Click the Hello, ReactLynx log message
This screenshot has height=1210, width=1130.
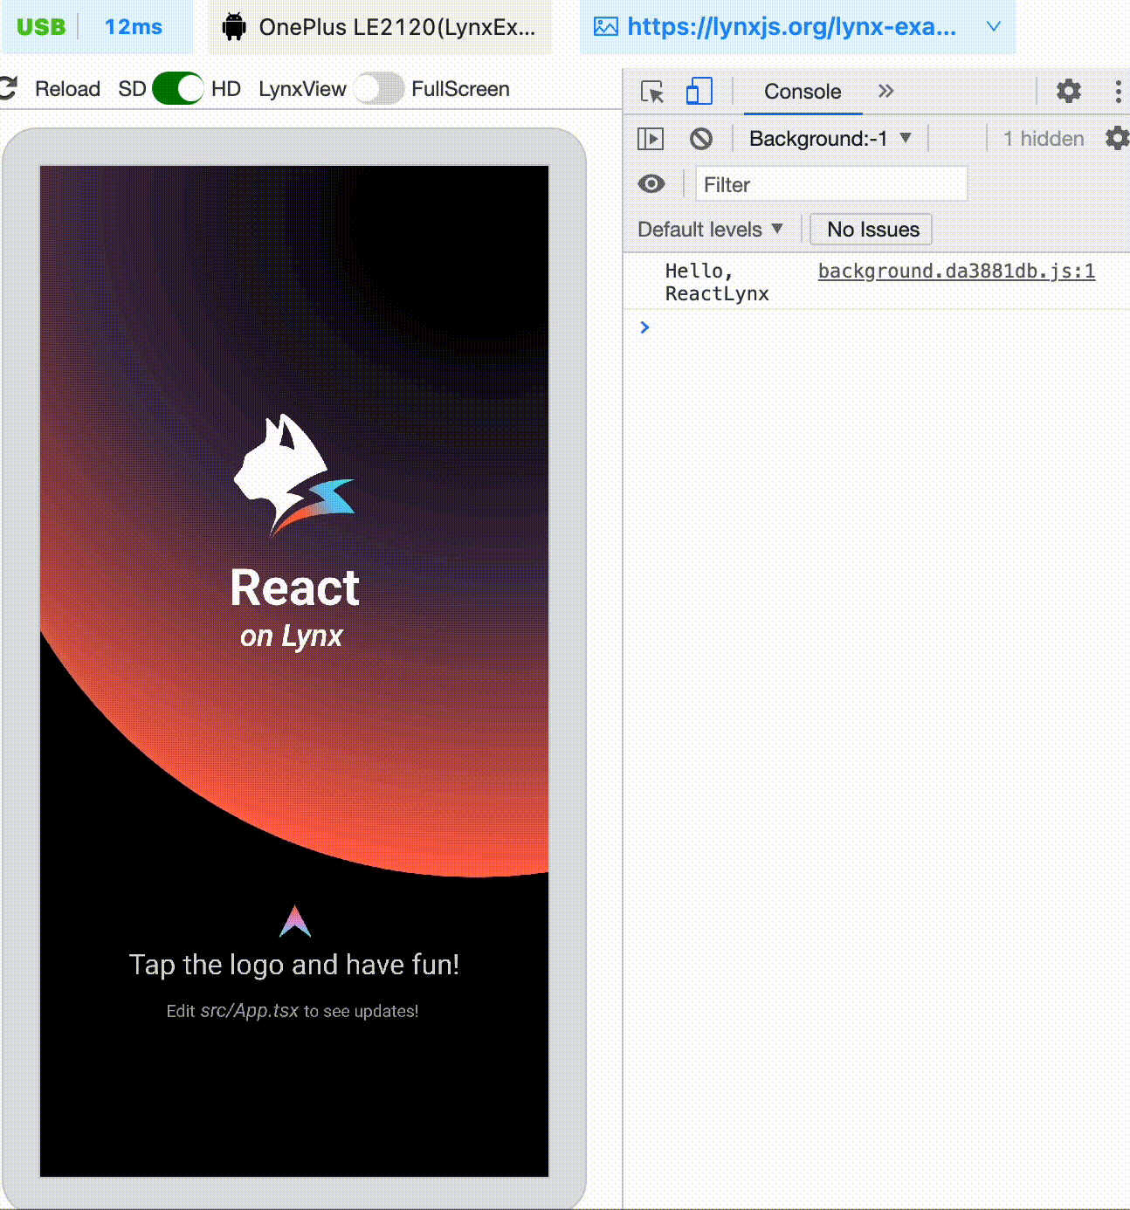click(717, 282)
